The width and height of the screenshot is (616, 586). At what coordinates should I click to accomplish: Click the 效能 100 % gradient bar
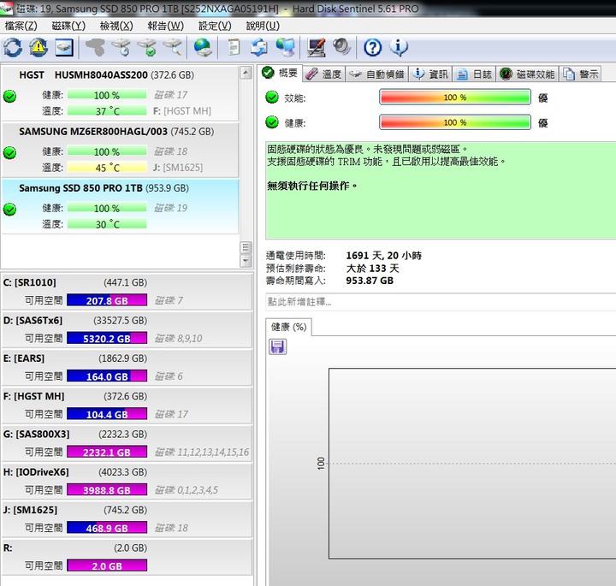[455, 97]
